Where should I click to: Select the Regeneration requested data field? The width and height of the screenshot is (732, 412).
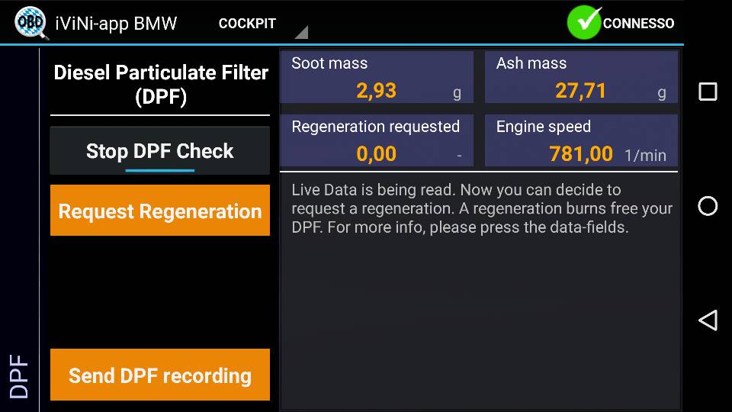[x=377, y=140]
